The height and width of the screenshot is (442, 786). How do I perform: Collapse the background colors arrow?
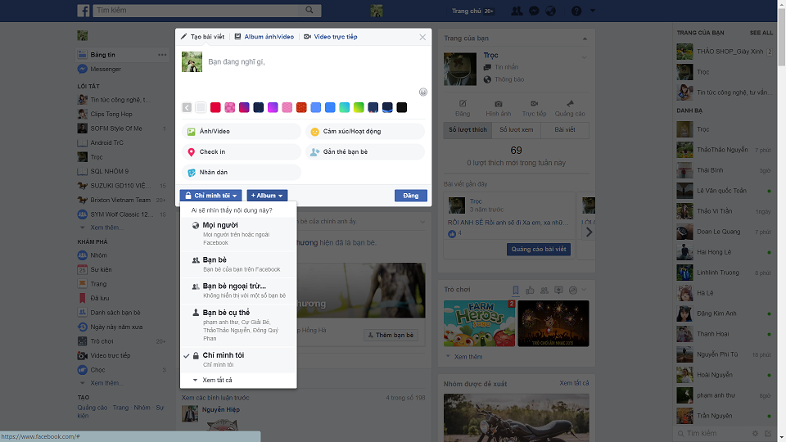coord(187,107)
